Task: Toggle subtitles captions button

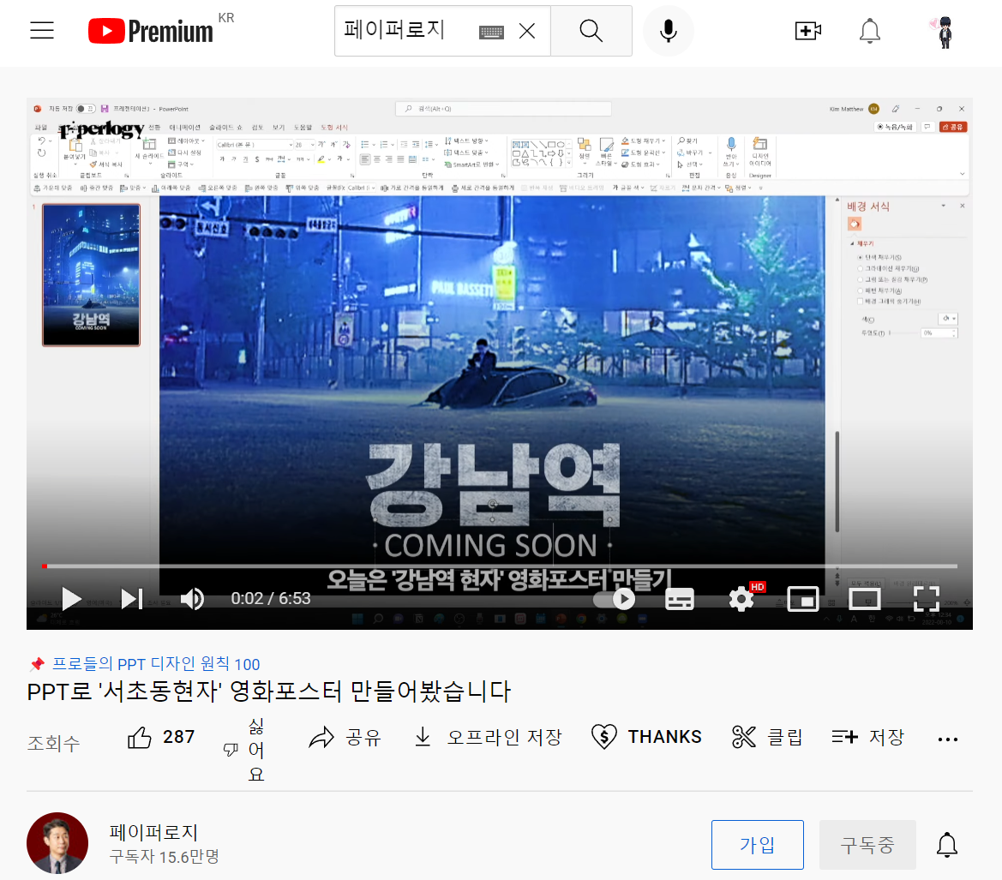Action: click(680, 599)
